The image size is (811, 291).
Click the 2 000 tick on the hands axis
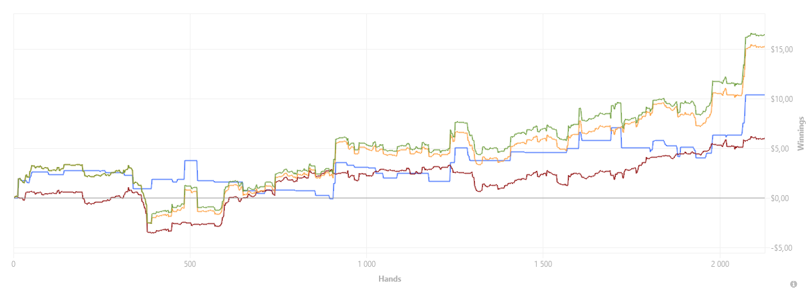[x=720, y=264]
